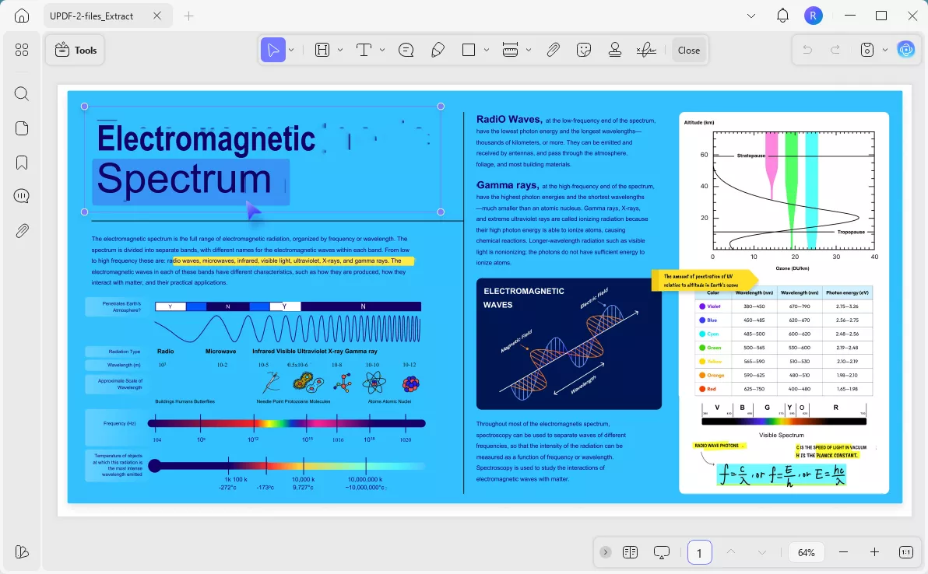
Task: Start slideshow presentation mode
Action: (x=662, y=552)
